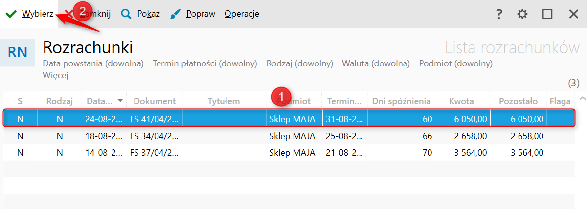Image resolution: width=587 pixels, height=209 pixels.
Task: Open the Data powstania filter
Action: (x=93, y=63)
